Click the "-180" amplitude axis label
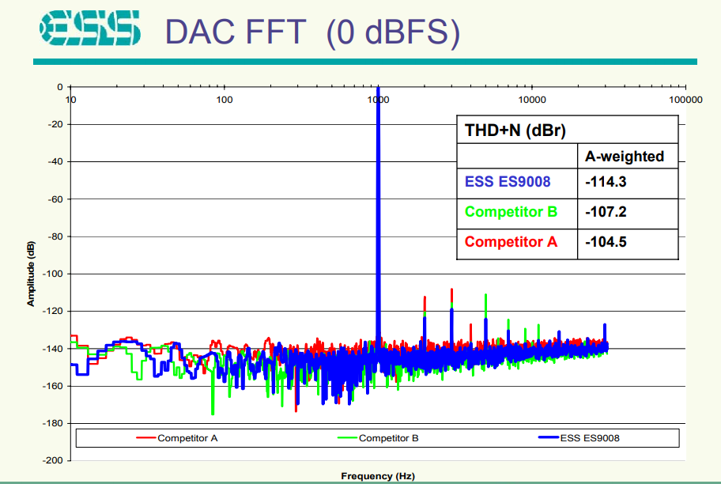The image size is (721, 484). pyautogui.click(x=53, y=423)
